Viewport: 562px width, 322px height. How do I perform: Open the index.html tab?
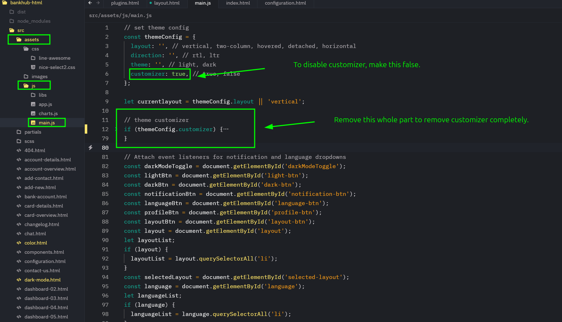tap(238, 3)
